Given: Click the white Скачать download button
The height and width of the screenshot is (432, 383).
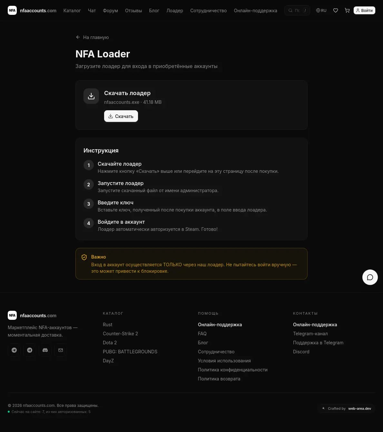Looking at the screenshot, I should (x=121, y=116).
